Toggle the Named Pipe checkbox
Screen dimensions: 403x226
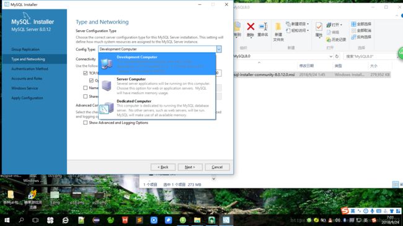(86, 88)
